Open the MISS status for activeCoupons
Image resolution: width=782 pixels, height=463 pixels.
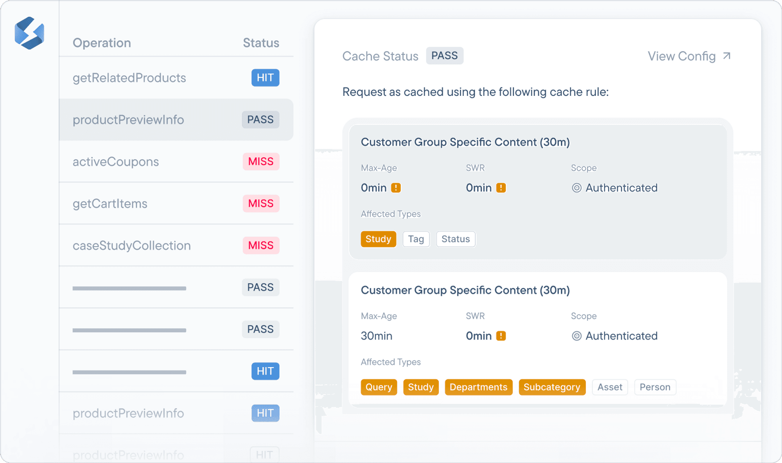coord(261,162)
